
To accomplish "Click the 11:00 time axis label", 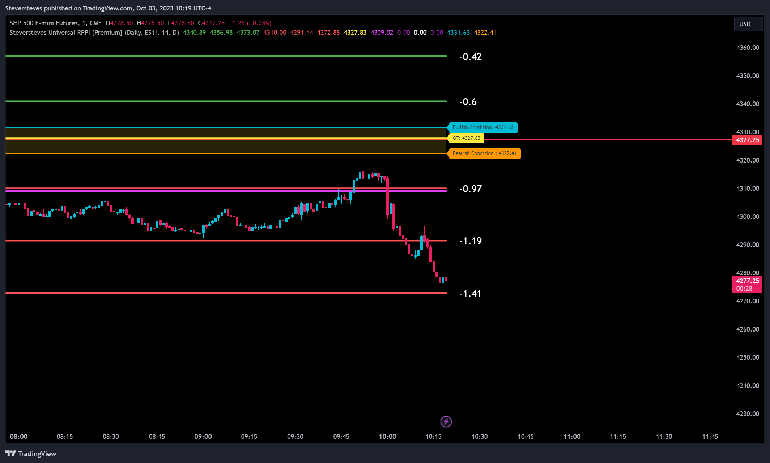I will [572, 437].
